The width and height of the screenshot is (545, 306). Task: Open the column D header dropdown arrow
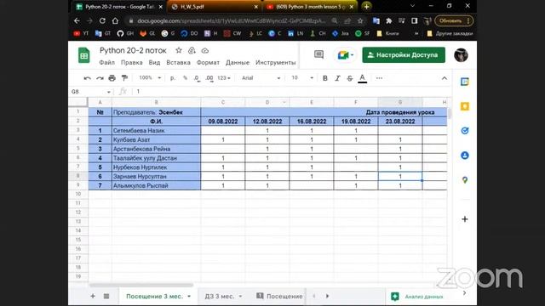click(x=284, y=102)
